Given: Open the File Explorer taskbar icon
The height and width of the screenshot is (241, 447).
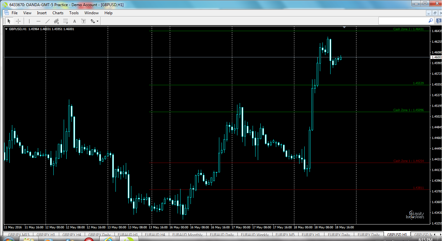Looking at the screenshot, I should 29,239.
